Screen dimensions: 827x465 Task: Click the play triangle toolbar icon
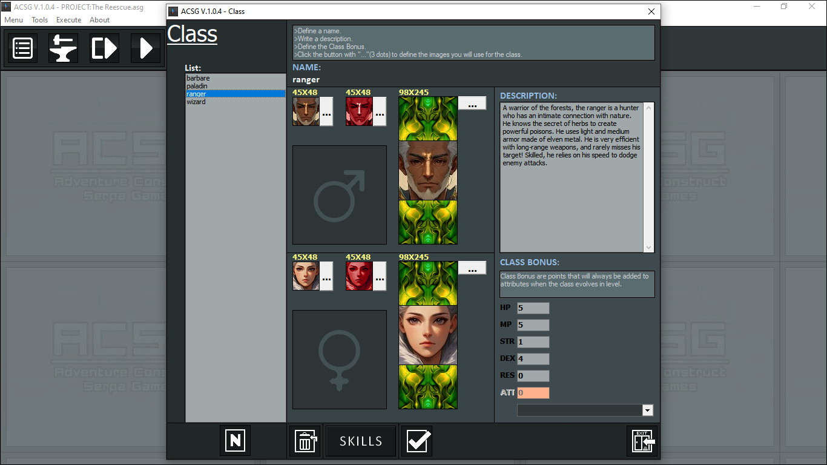click(x=145, y=48)
